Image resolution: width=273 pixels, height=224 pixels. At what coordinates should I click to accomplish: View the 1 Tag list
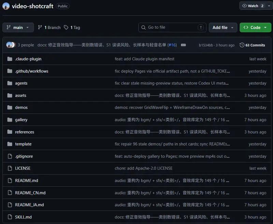click(72, 27)
